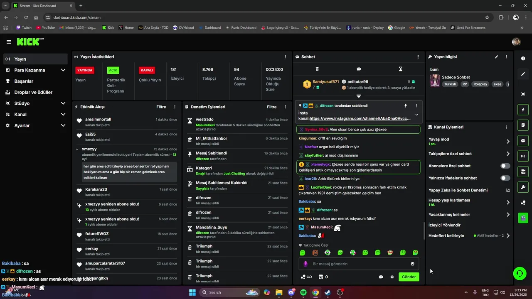The width and height of the screenshot is (532, 299).
Task: Open OVHcloud bookmark in bookmarks bar
Action: [183, 27]
